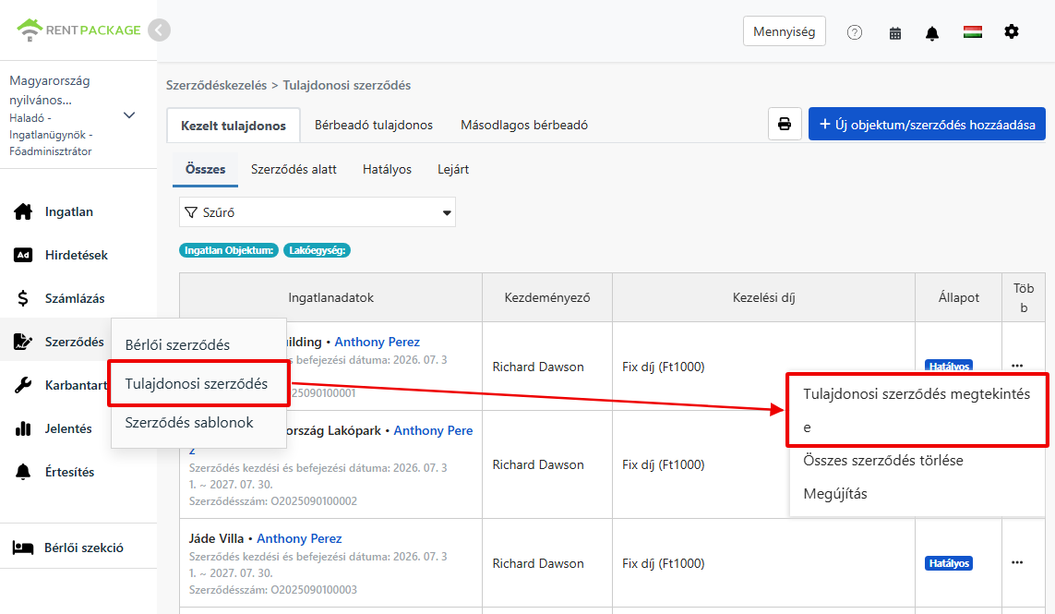Click Új objektum/szerződés hozzáadása button
Image resolution: width=1055 pixels, height=614 pixels.
pos(927,124)
